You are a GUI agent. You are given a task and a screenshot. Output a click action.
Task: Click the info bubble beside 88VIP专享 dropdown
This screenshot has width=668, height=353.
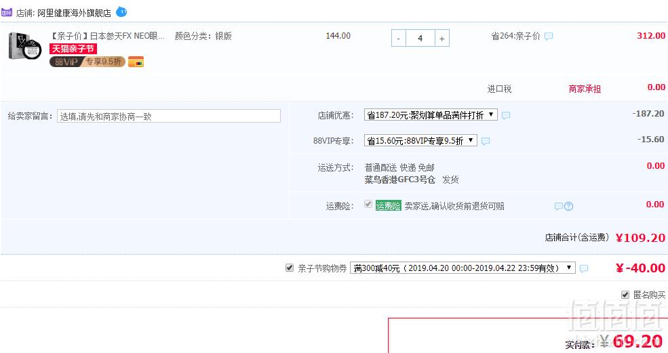point(486,141)
